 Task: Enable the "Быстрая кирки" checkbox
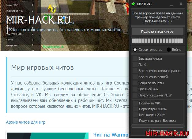tap(135, 58)
